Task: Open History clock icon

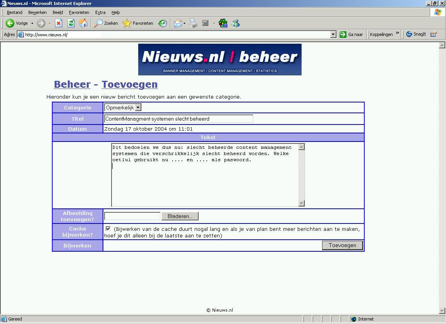Action: point(163,23)
